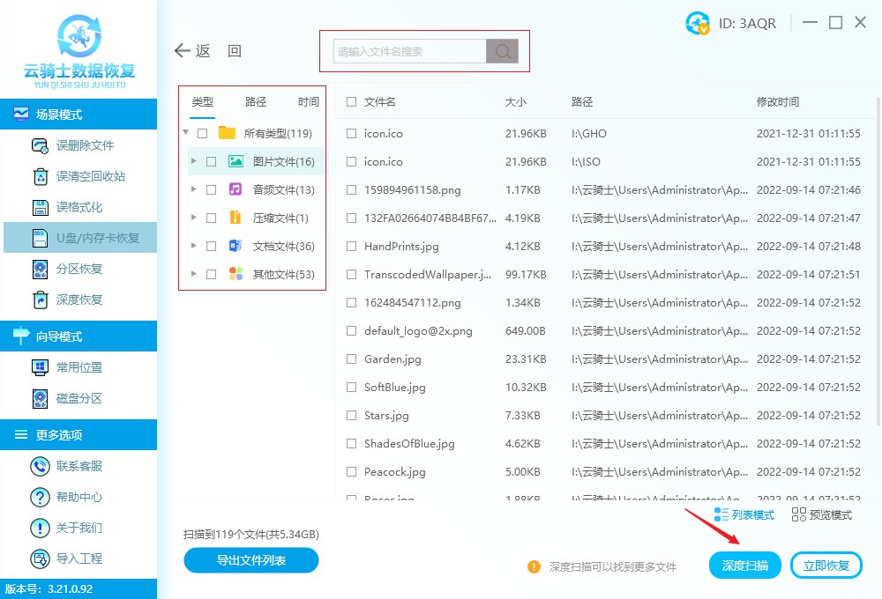Switch to the 路径 tab
The image size is (882, 599).
[x=255, y=101]
